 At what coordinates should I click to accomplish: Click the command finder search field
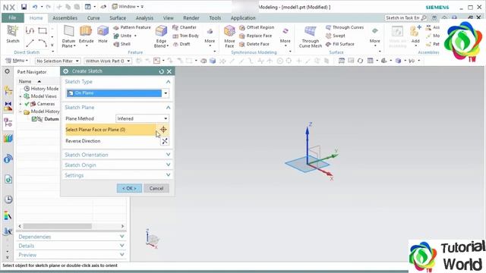coord(406,18)
